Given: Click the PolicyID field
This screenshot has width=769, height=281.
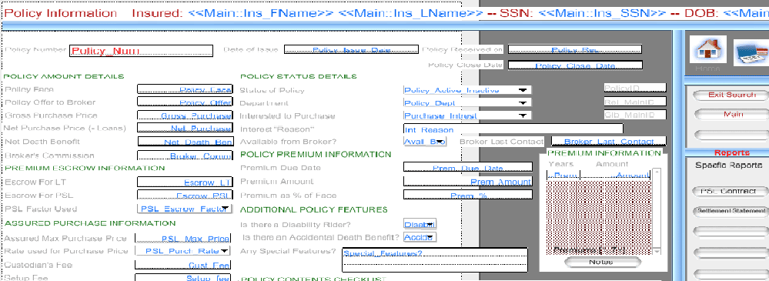Looking at the screenshot, I should click(635, 89).
